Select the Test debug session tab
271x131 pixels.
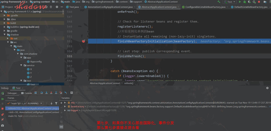coord(18,88)
